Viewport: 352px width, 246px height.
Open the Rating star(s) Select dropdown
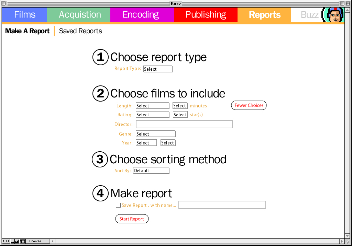point(180,115)
